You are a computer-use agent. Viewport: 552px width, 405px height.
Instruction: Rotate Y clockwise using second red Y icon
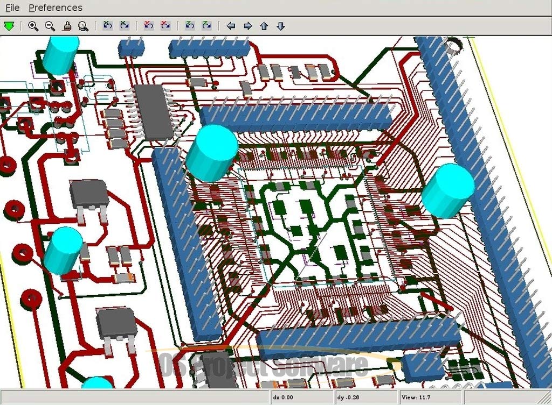(x=165, y=26)
